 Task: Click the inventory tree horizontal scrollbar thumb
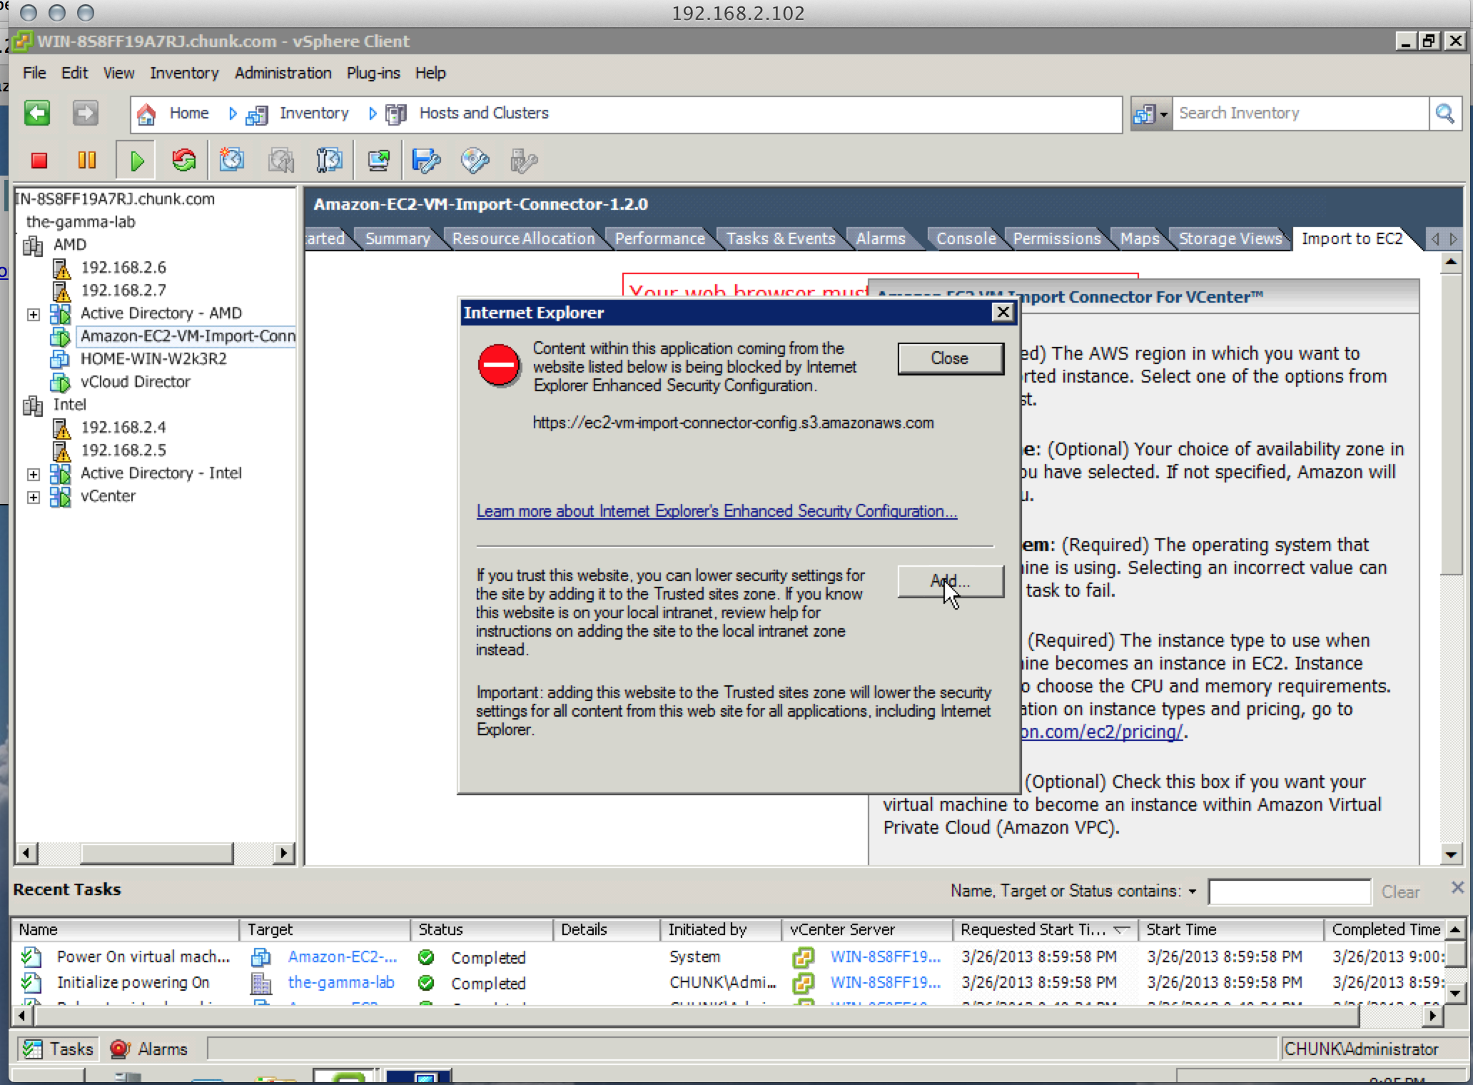[x=156, y=853]
